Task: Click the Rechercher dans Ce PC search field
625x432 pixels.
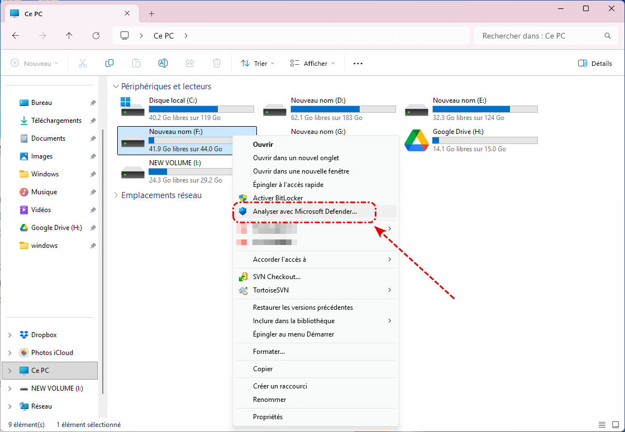Action: (x=539, y=36)
